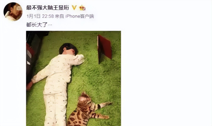
Task: Click the crown membership badge icon
Action: [82, 8]
